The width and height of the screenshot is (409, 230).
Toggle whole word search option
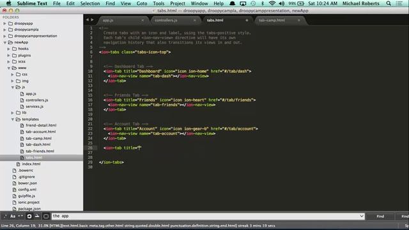pyautogui.click(x=20, y=216)
